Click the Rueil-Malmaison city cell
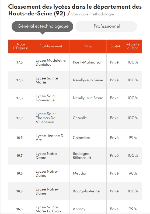This screenshot has width=150, height=214. pyautogui.click(x=88, y=62)
